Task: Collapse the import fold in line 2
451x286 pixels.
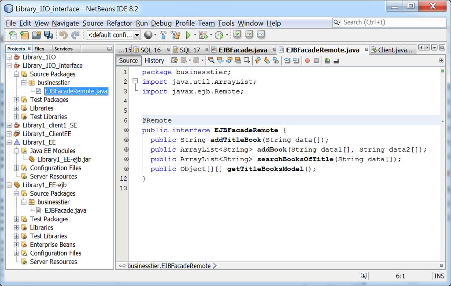Action: (135, 81)
